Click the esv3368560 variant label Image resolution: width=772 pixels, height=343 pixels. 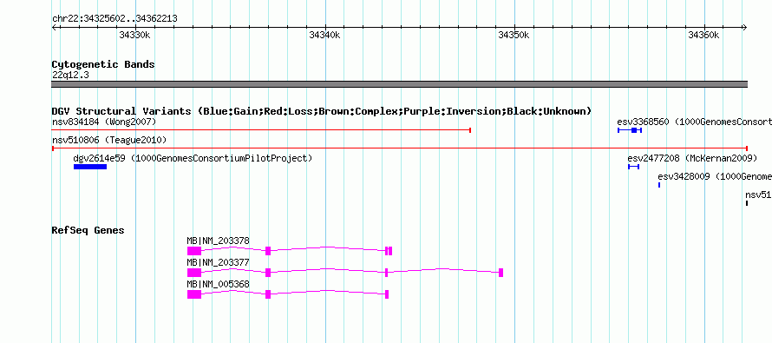(x=694, y=122)
